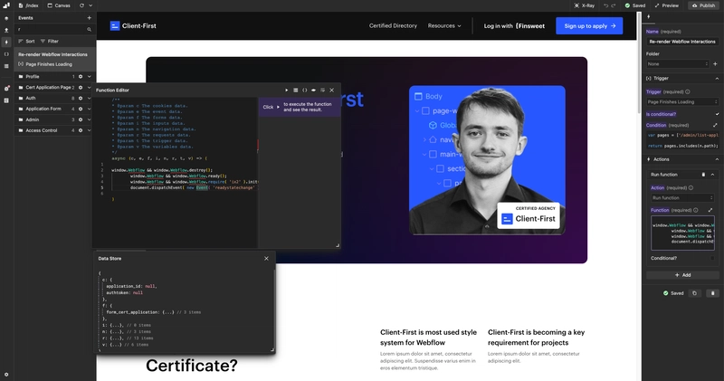Delete the event with bottom trash icon
This screenshot has height=381, width=724.
[x=712, y=293]
